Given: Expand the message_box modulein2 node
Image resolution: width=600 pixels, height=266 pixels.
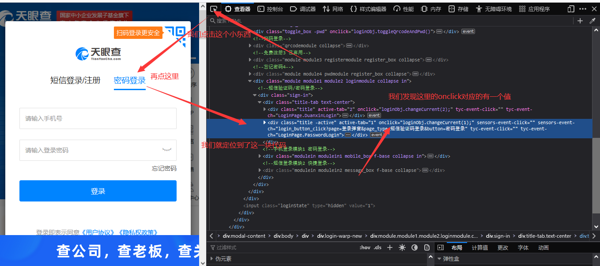Looking at the screenshot, I should click(260, 170).
